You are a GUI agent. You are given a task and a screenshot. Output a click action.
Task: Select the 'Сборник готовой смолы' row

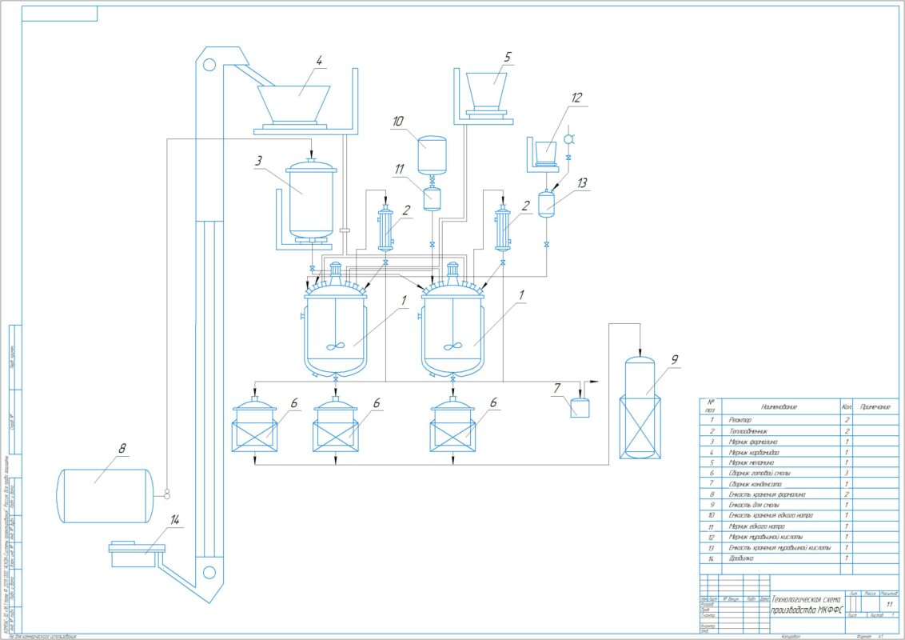click(799, 473)
